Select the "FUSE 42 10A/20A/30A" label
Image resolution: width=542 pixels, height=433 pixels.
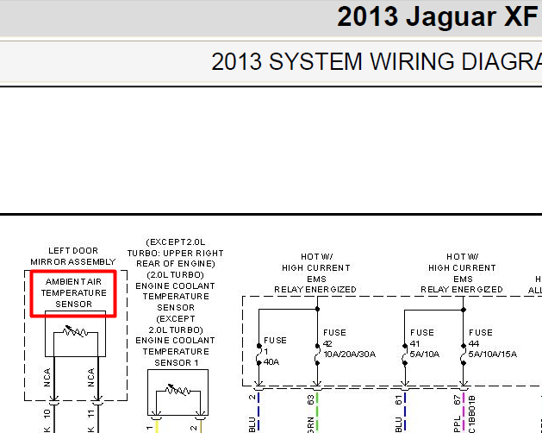tap(349, 343)
